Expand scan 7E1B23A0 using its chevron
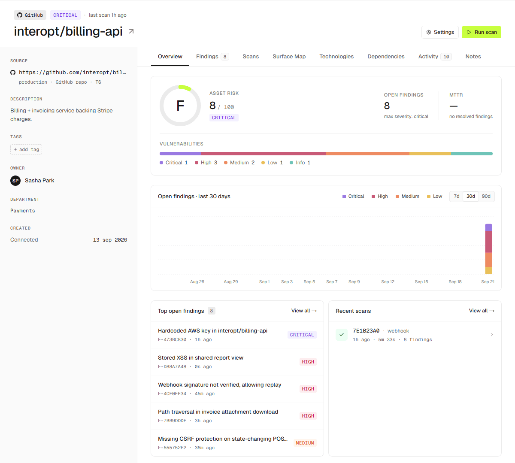The width and height of the screenshot is (515, 463). pyautogui.click(x=492, y=335)
